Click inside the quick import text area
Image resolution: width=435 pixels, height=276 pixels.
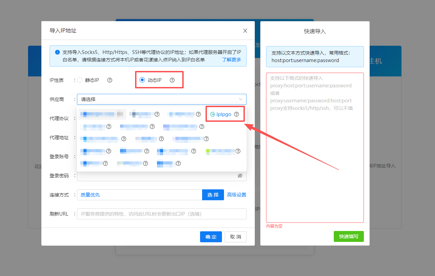315,147
